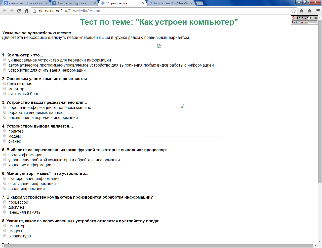Viewport: 322px width, 248px height.
Task: Click the title 'Тест по теме: Как устроен компьютер'
Action: click(159, 22)
